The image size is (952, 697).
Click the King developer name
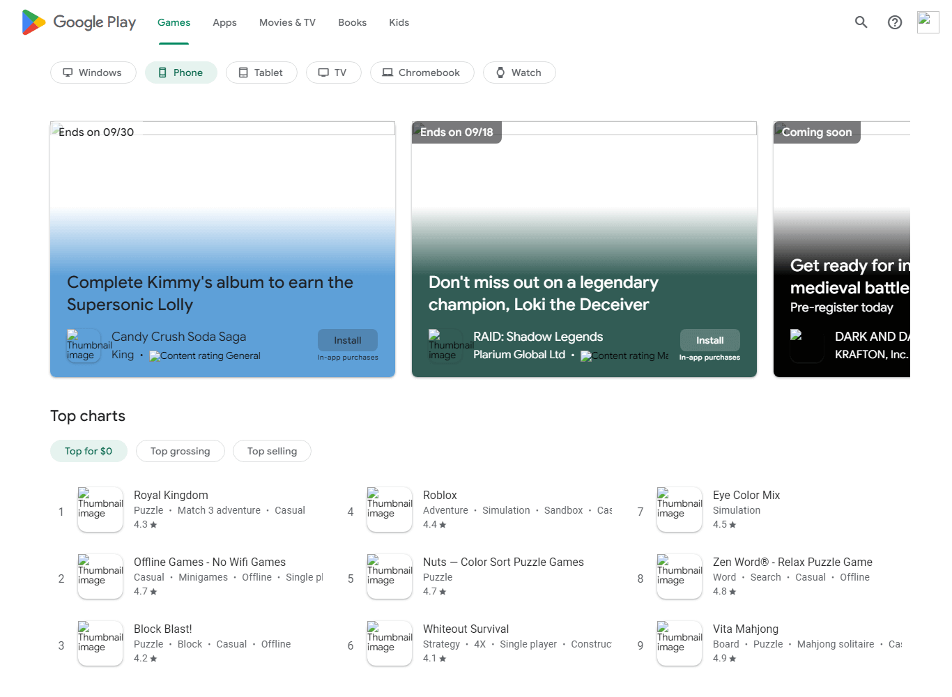click(x=123, y=355)
